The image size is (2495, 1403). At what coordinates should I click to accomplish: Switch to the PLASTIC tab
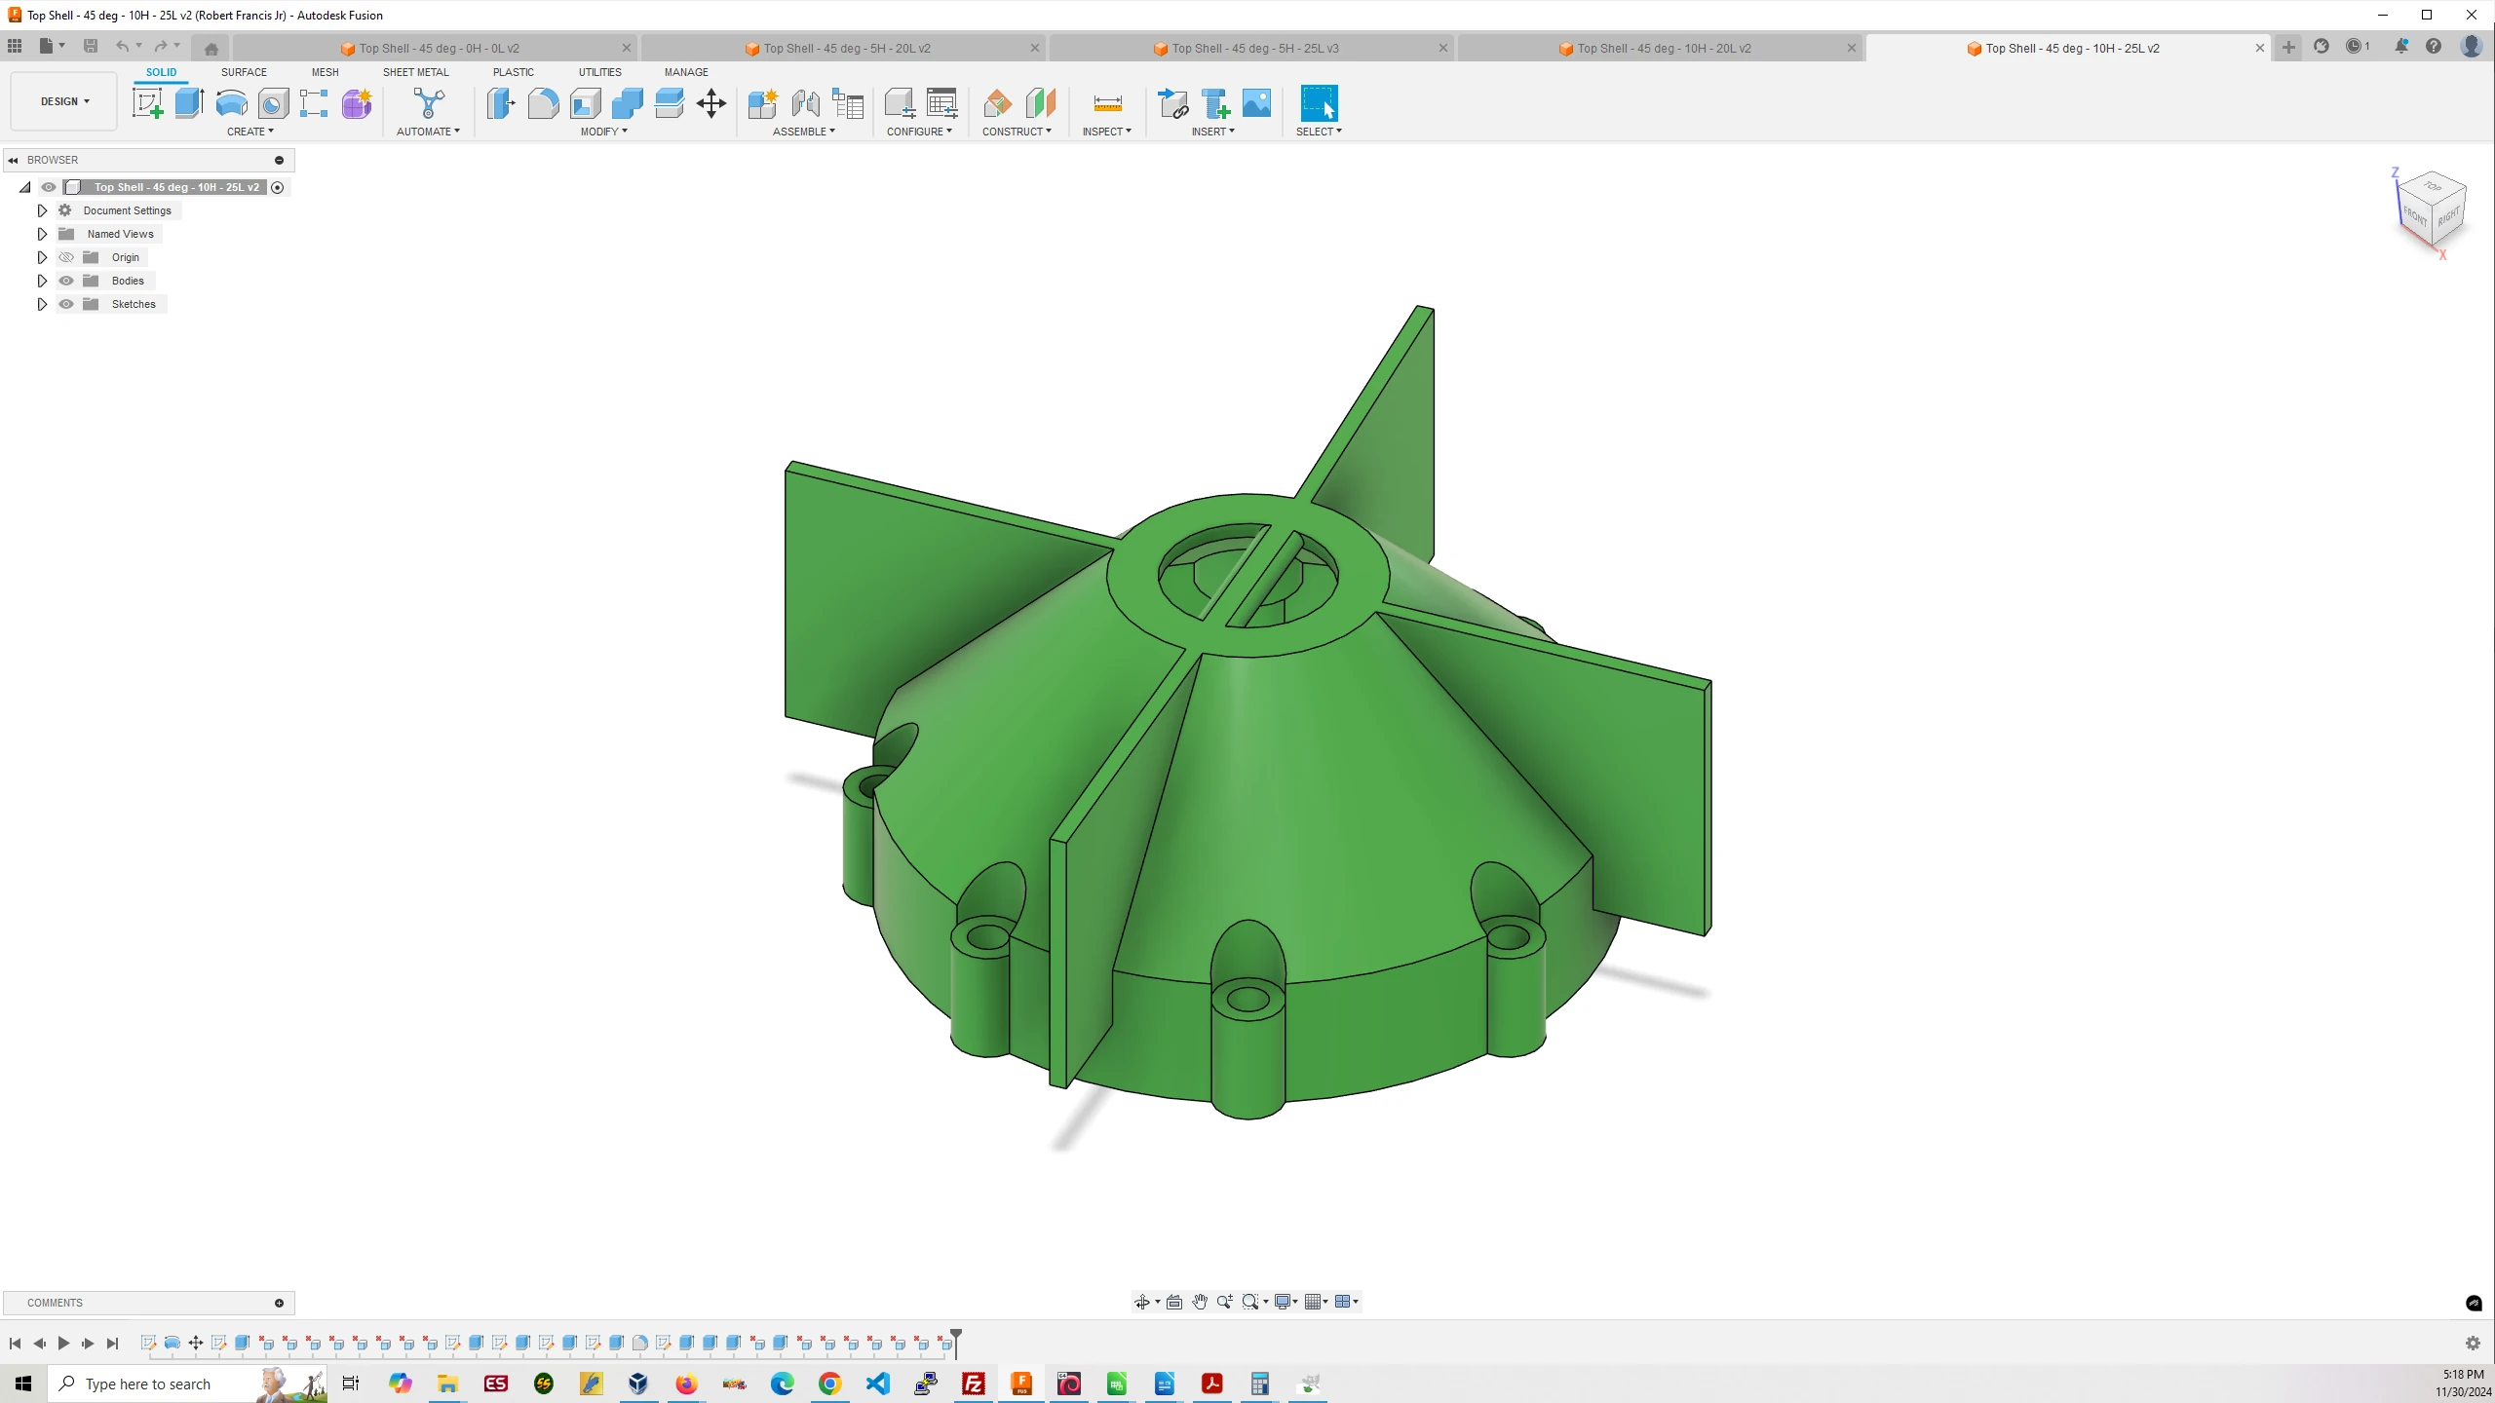point(513,72)
